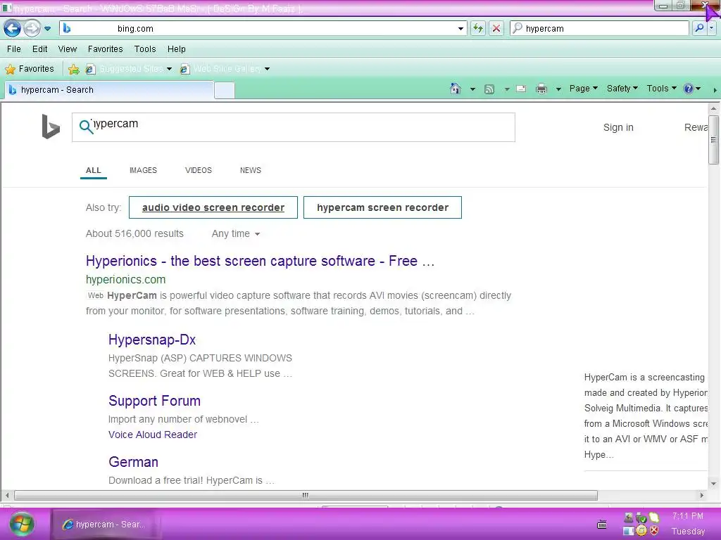Click the Bing search field with hypercam
The height and width of the screenshot is (540, 721).
(x=294, y=127)
